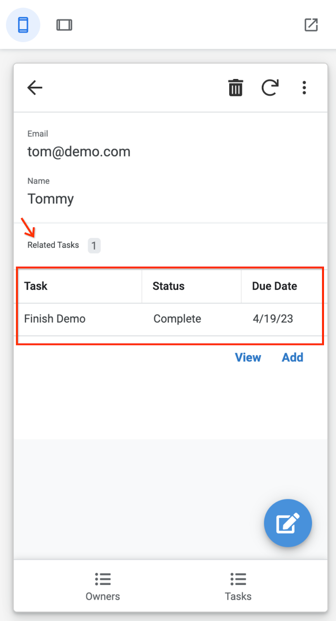Sort by the Status column header
The height and width of the screenshot is (621, 336).
pos(169,286)
